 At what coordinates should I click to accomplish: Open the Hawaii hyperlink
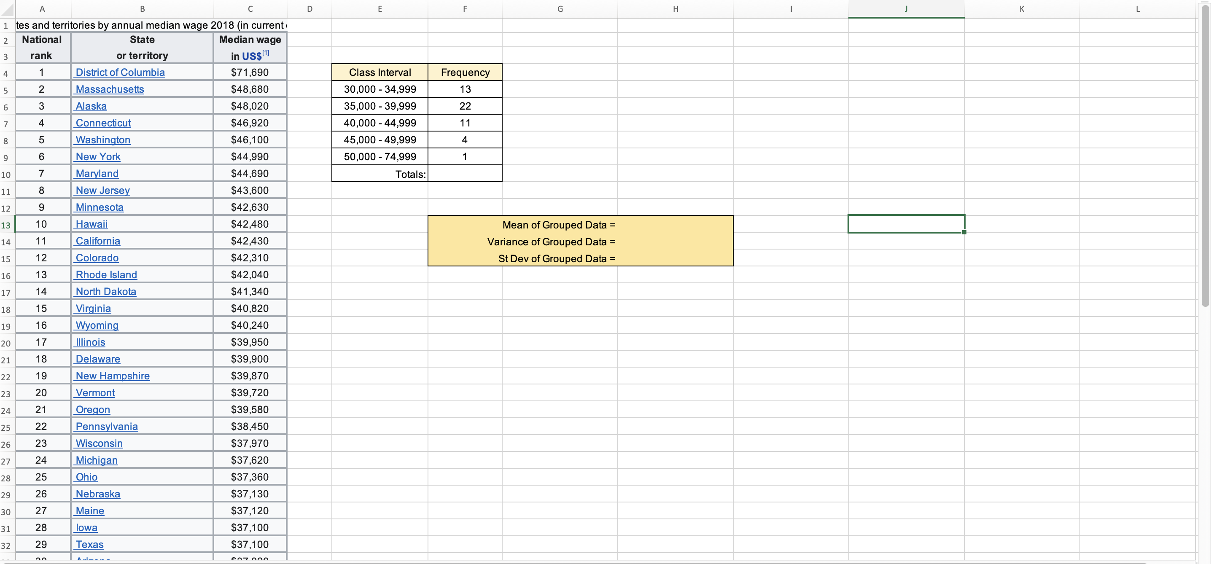(91, 224)
